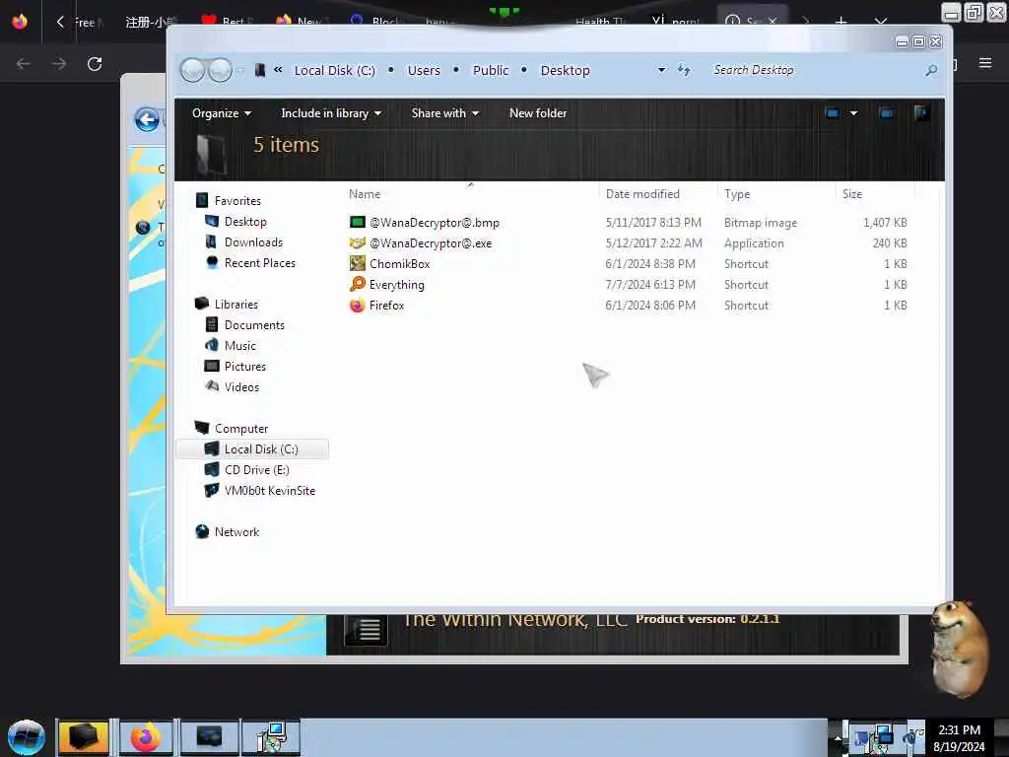Go to Users in the address breadcrumb

pyautogui.click(x=424, y=70)
